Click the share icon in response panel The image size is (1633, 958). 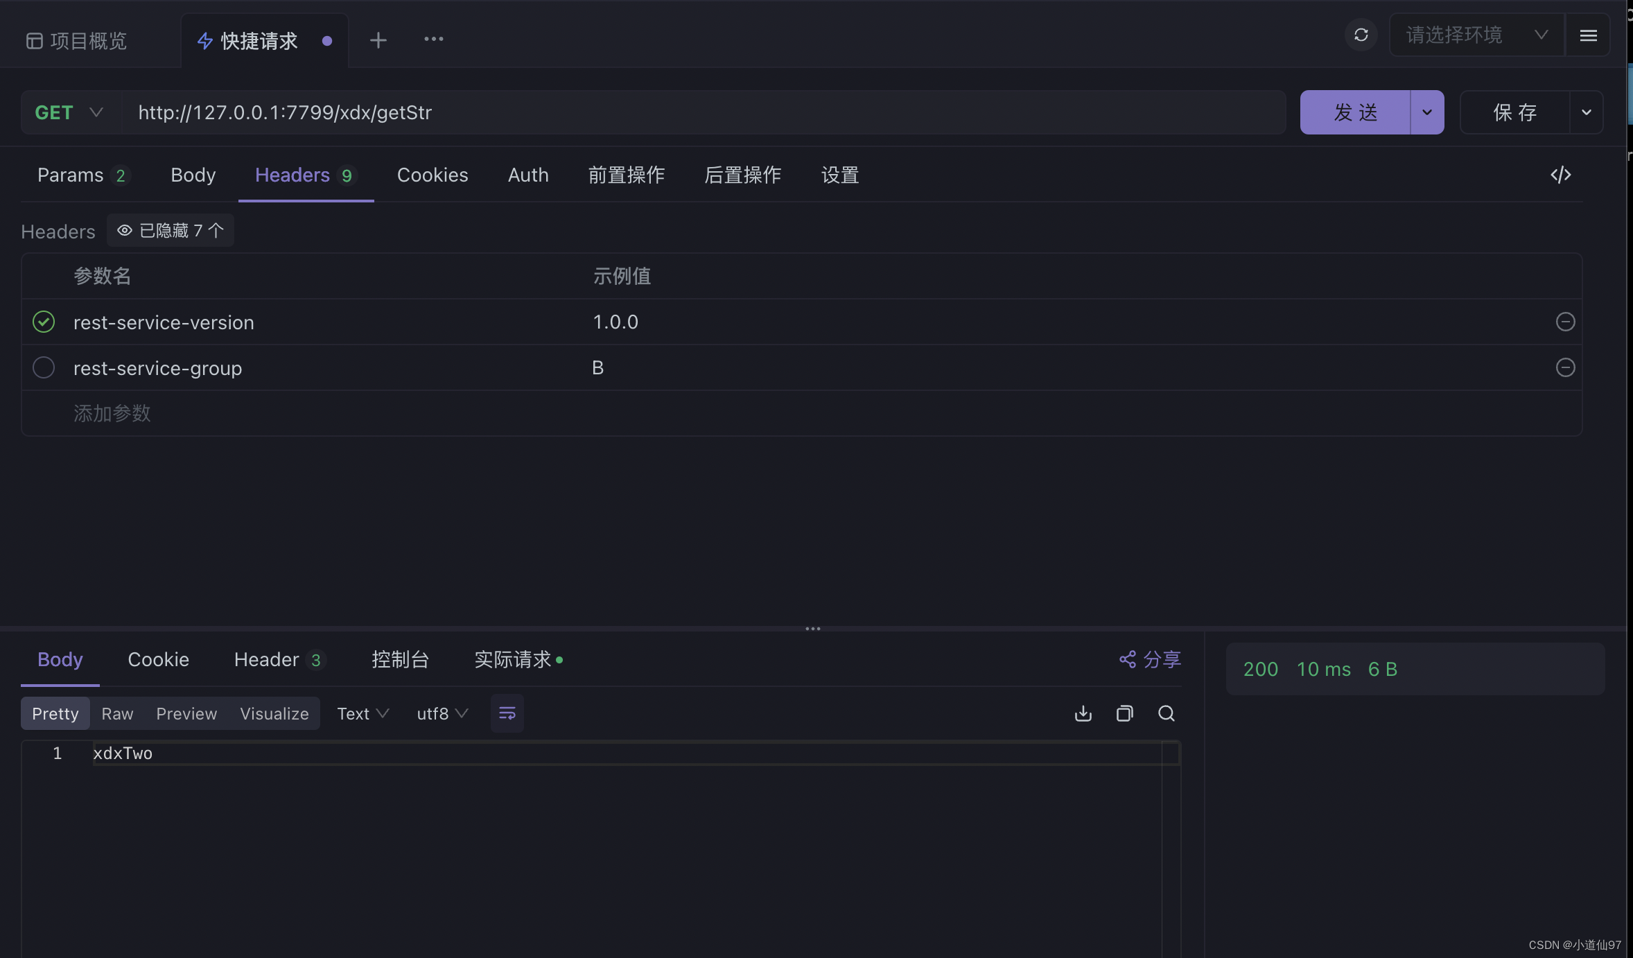(1128, 658)
